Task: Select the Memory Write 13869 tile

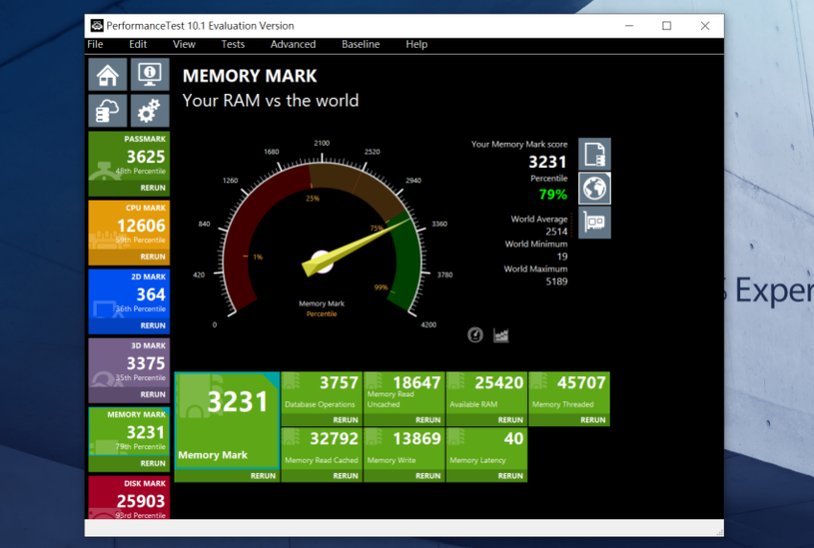Action: tap(404, 449)
